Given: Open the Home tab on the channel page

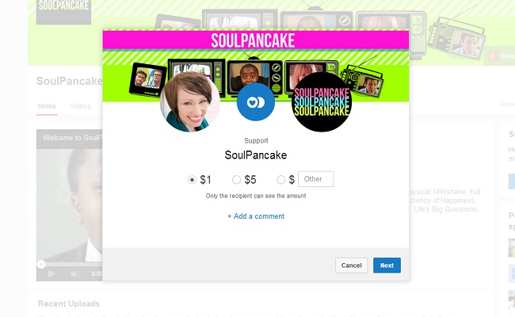Looking at the screenshot, I should pos(47,106).
